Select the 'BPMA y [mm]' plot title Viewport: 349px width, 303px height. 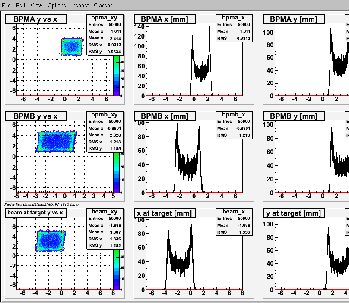pyautogui.click(x=294, y=19)
